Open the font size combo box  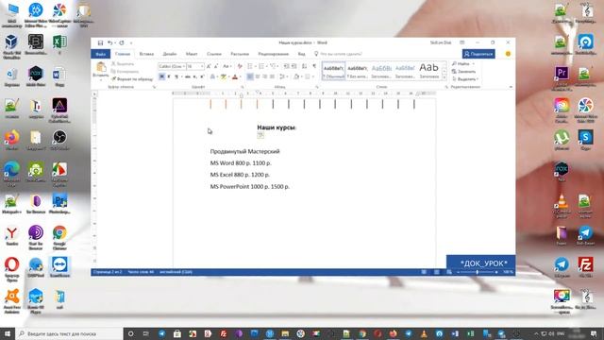[x=195, y=66]
